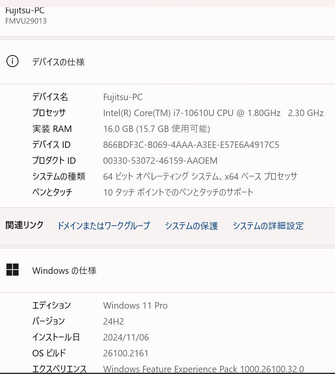The width and height of the screenshot is (335, 374).
Task: Select the Fujitsu-PC device name value
Action: (x=123, y=97)
